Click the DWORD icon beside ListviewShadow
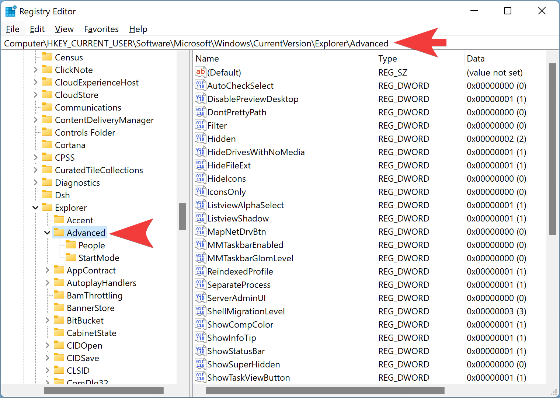The image size is (560, 398). coord(200,218)
